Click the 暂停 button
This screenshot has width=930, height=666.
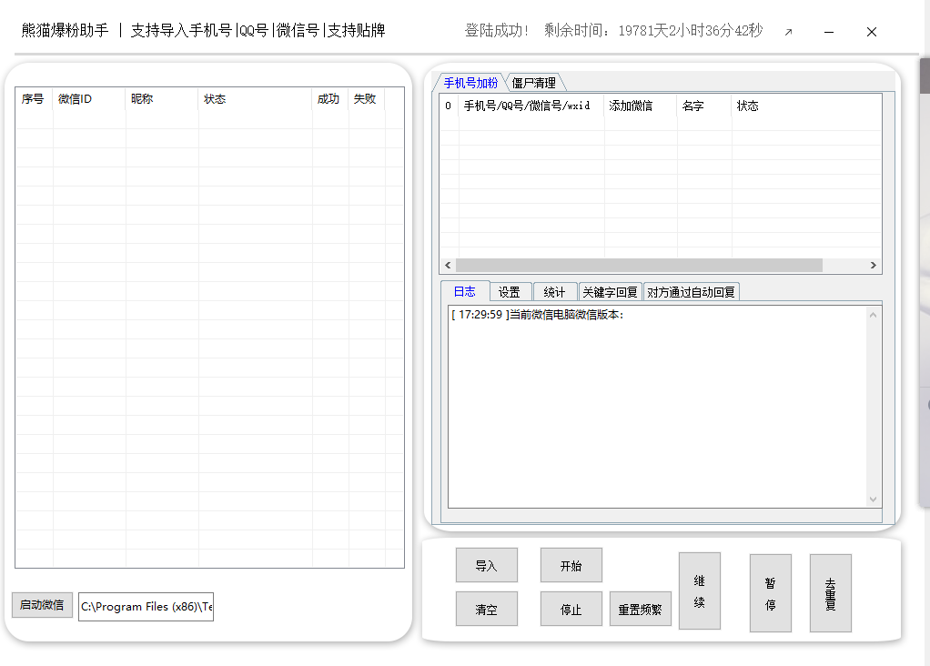(771, 593)
